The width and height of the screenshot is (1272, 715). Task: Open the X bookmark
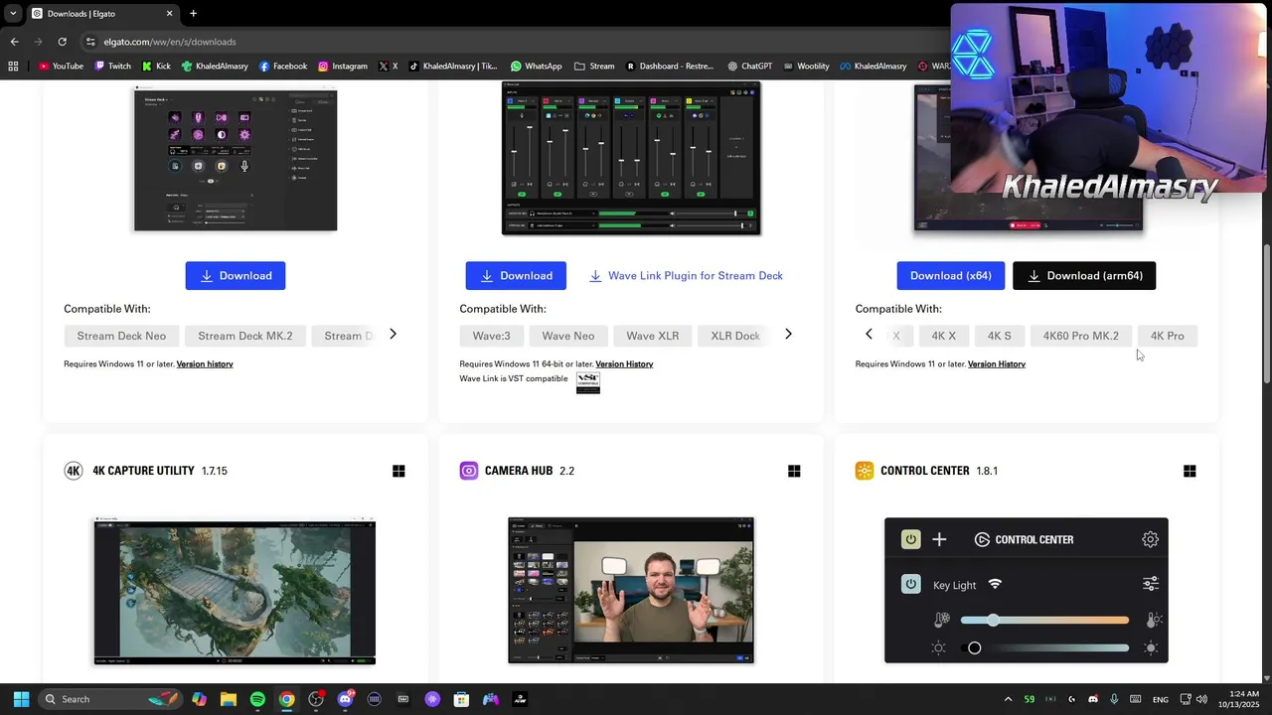click(389, 67)
